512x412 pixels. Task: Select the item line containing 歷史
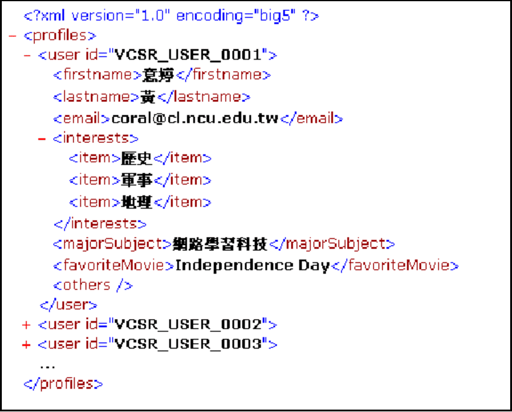click(140, 159)
